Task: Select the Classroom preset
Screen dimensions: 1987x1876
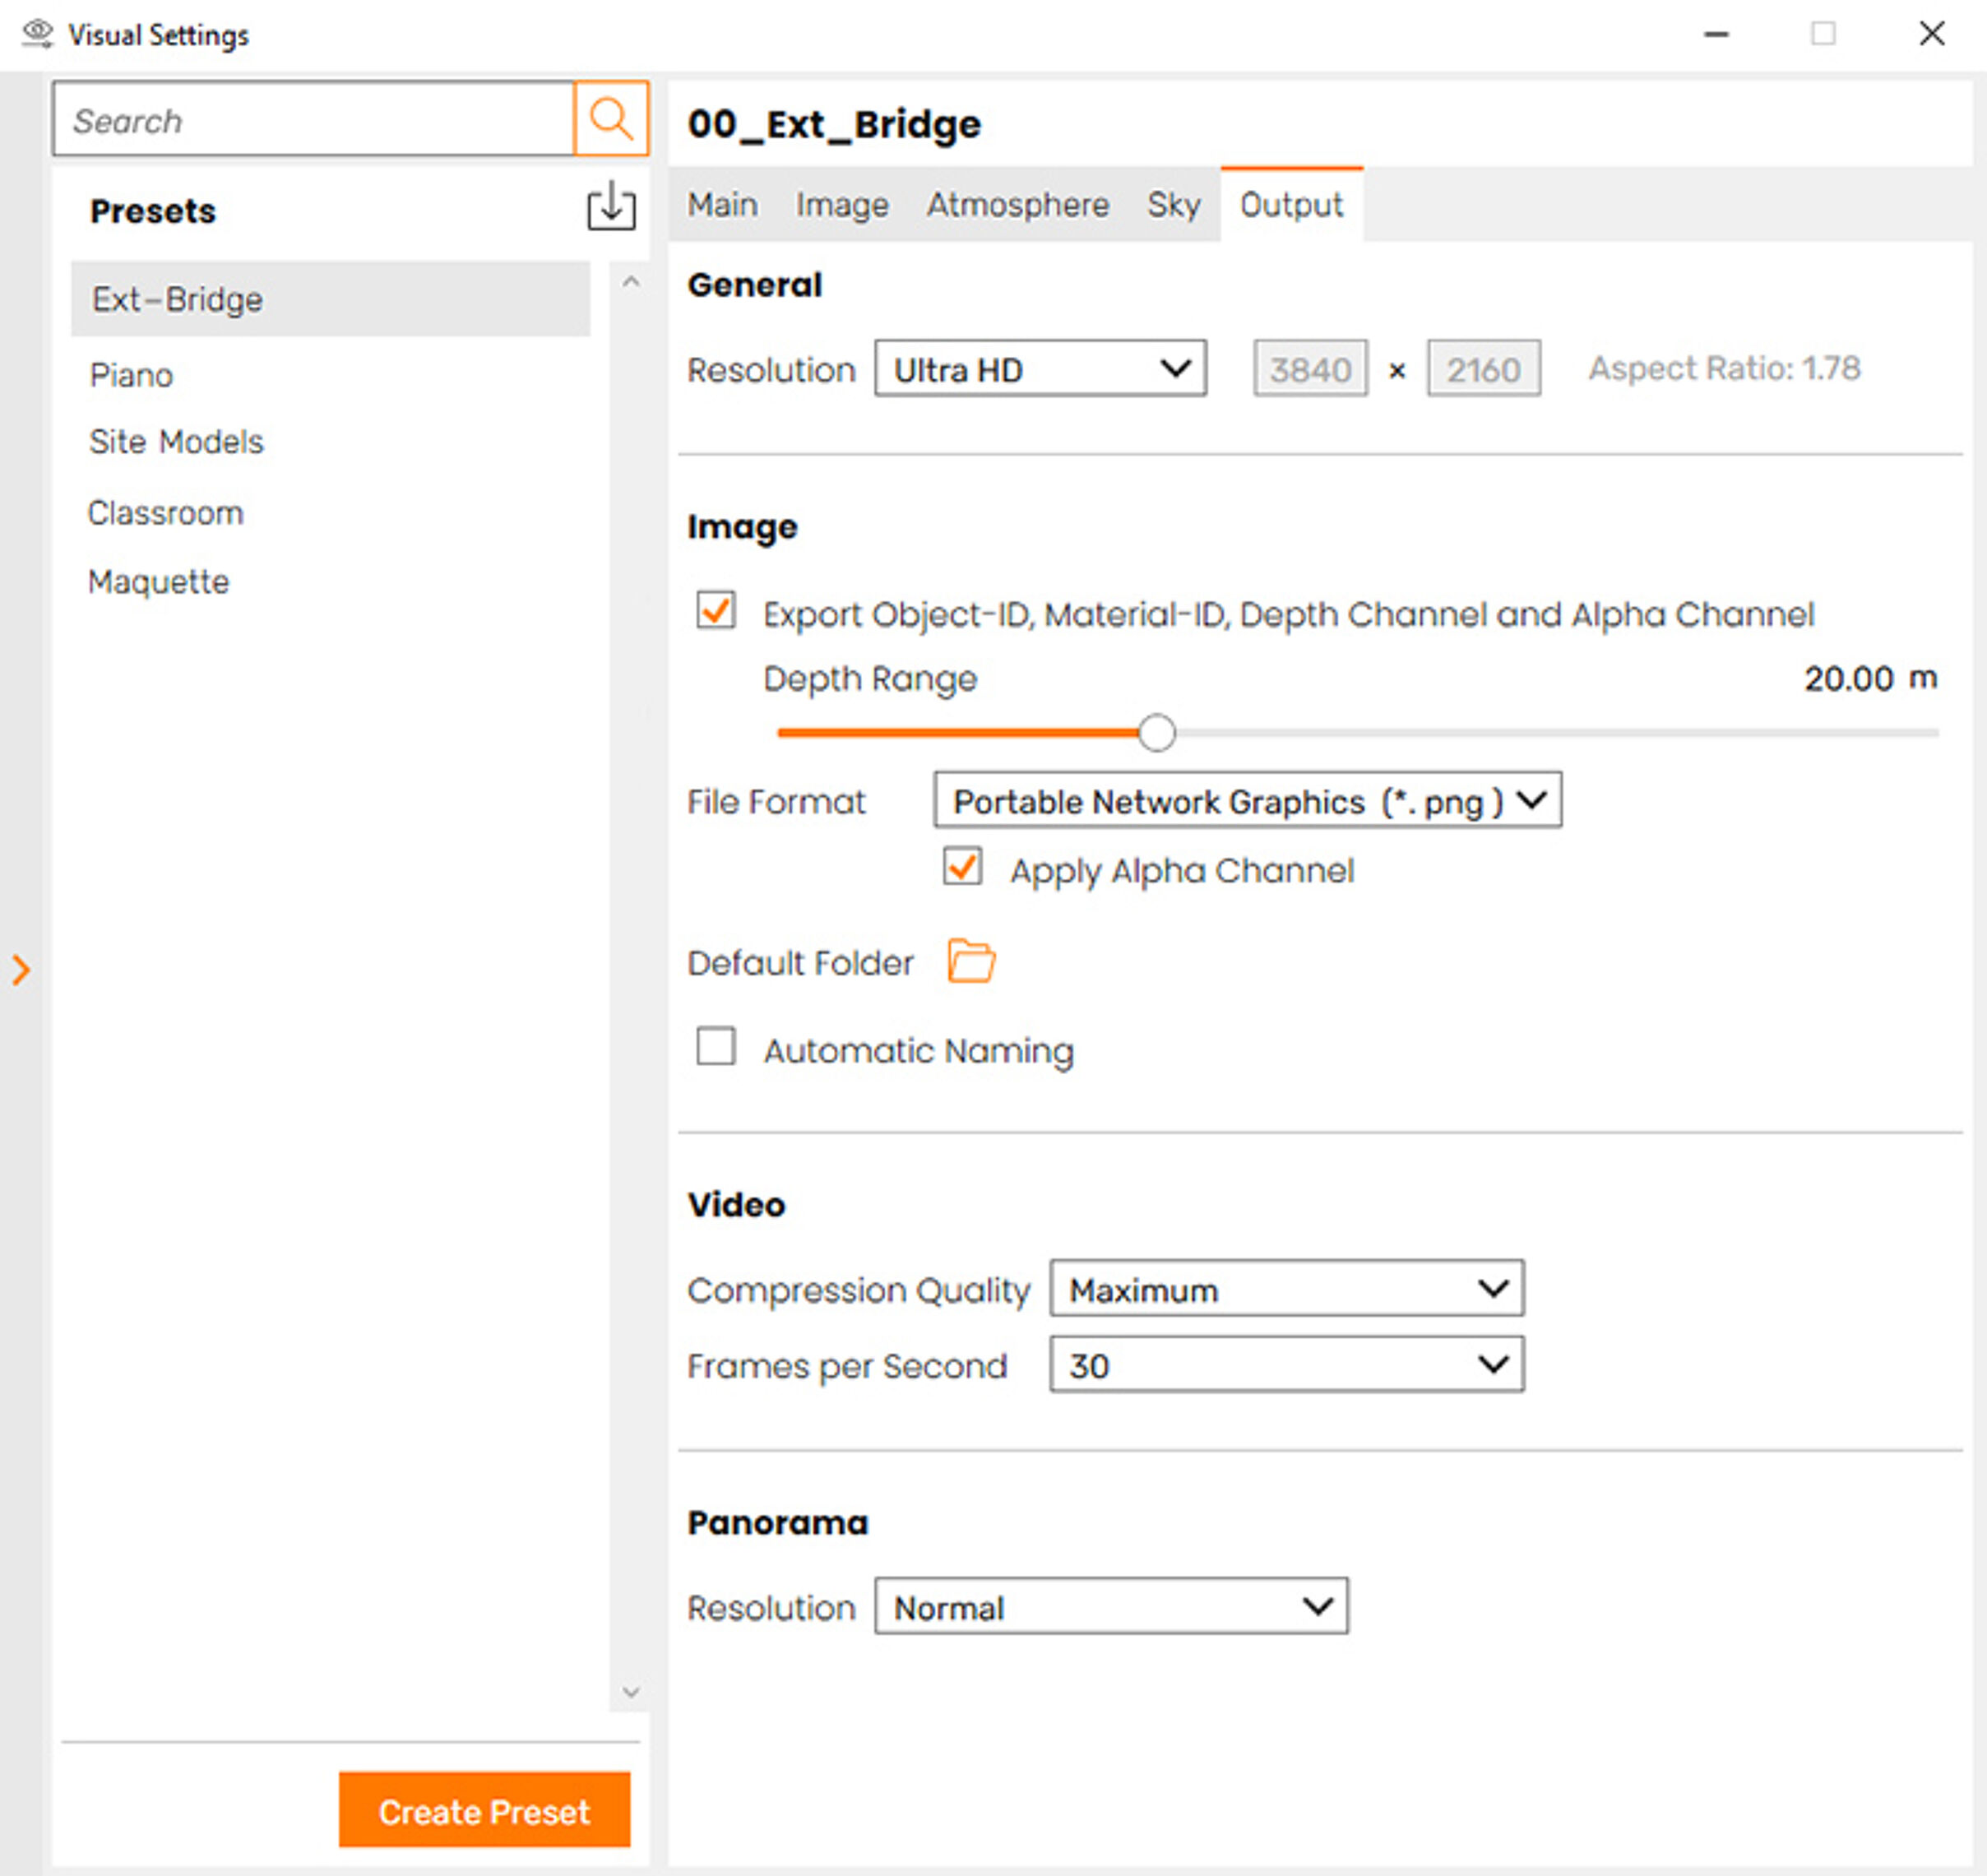Action: tap(166, 512)
